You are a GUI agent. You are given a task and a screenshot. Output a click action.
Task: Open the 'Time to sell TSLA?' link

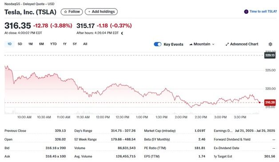pyautogui.click(x=263, y=12)
